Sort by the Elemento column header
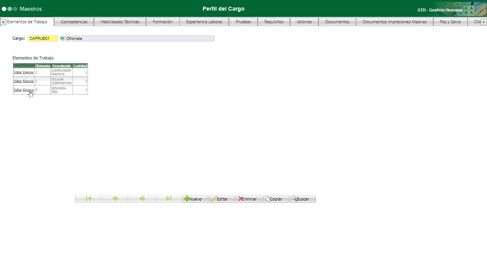 coord(43,66)
